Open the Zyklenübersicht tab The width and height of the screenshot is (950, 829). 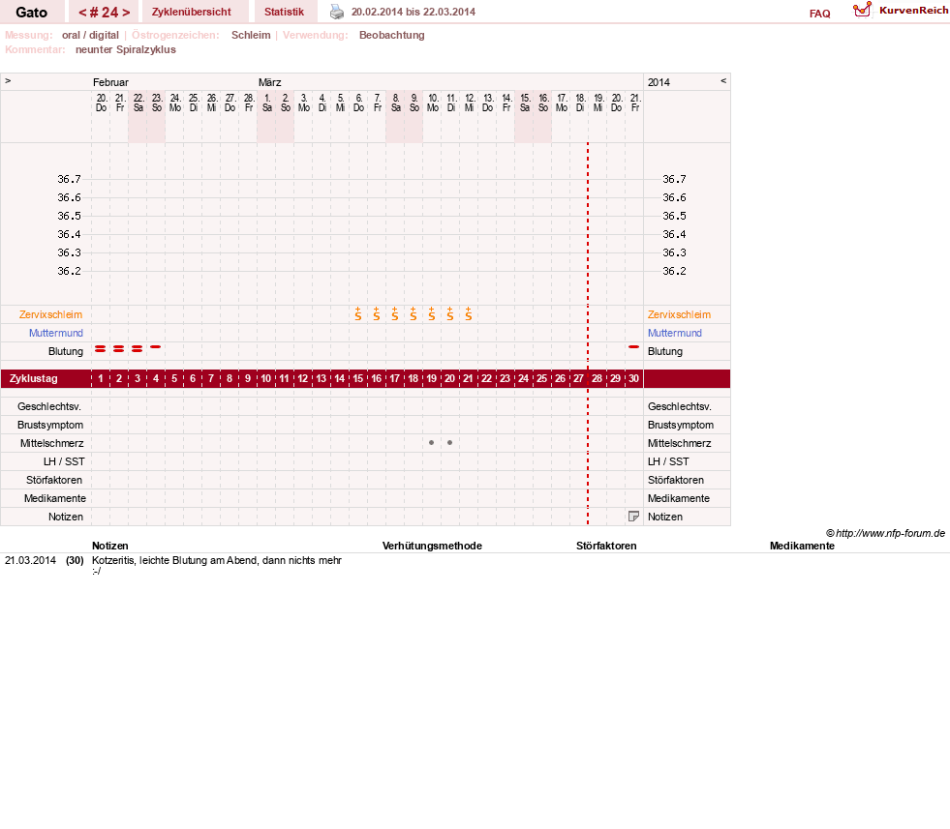pyautogui.click(x=192, y=12)
